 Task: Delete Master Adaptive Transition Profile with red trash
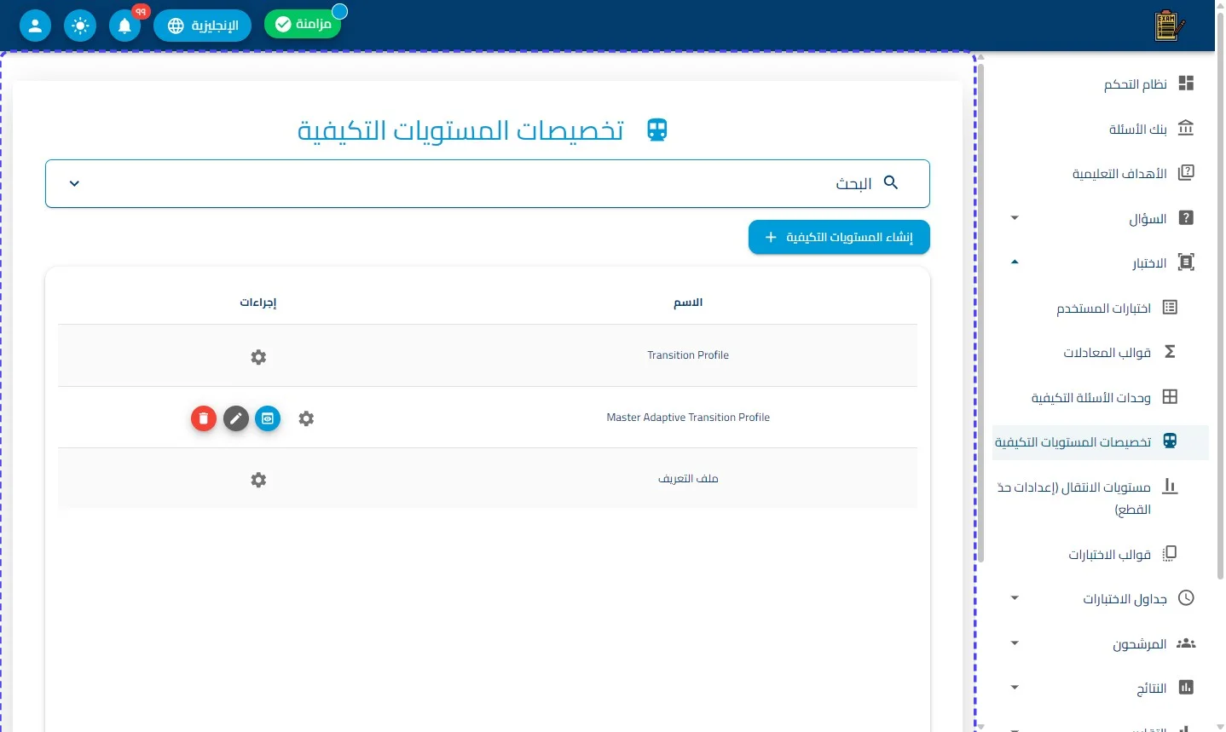[x=203, y=418]
